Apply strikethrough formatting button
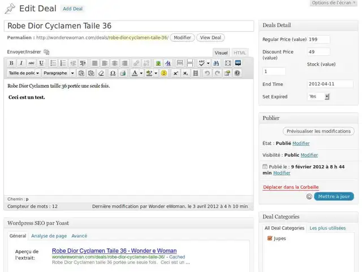 click(31, 63)
